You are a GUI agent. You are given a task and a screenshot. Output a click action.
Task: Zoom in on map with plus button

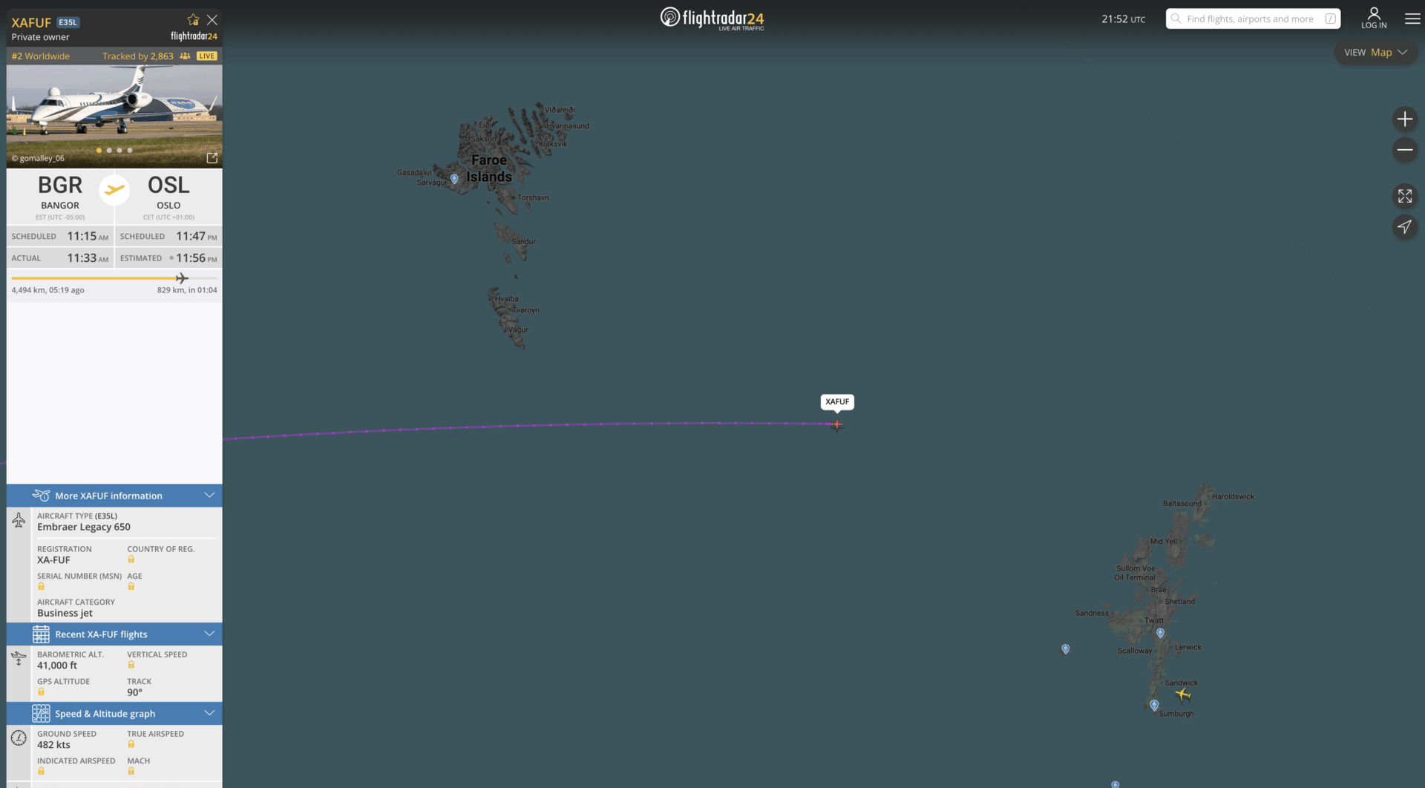pos(1404,119)
